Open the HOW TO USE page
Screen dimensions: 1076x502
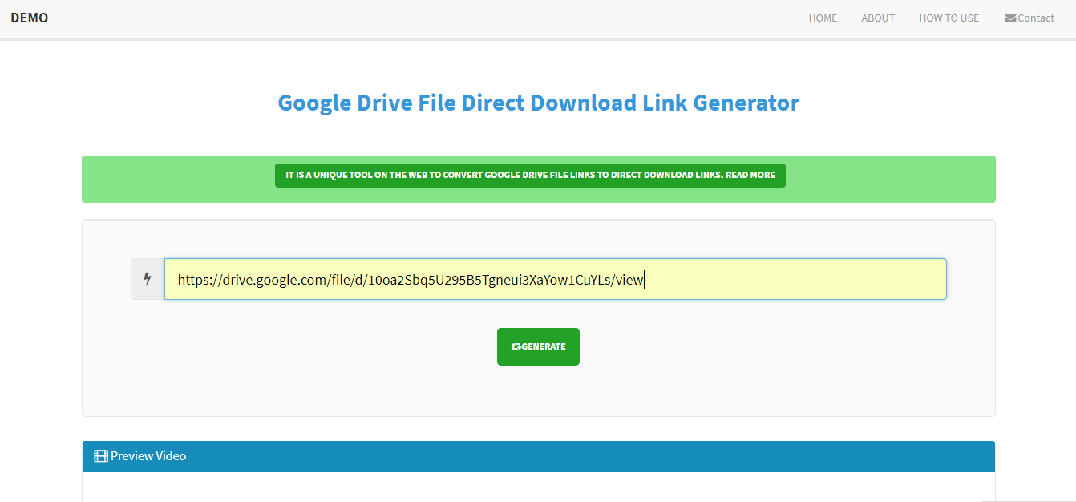point(949,18)
